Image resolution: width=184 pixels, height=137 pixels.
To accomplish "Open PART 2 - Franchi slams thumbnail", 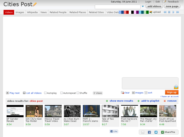I will click(91, 111).
